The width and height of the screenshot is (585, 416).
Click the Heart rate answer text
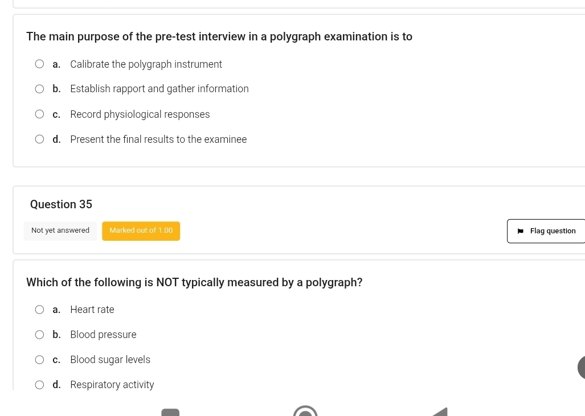(92, 310)
